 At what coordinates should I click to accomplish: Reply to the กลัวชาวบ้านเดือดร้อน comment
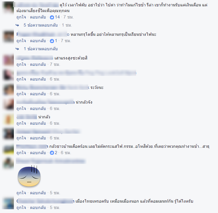pyautogui.click(x=38, y=153)
